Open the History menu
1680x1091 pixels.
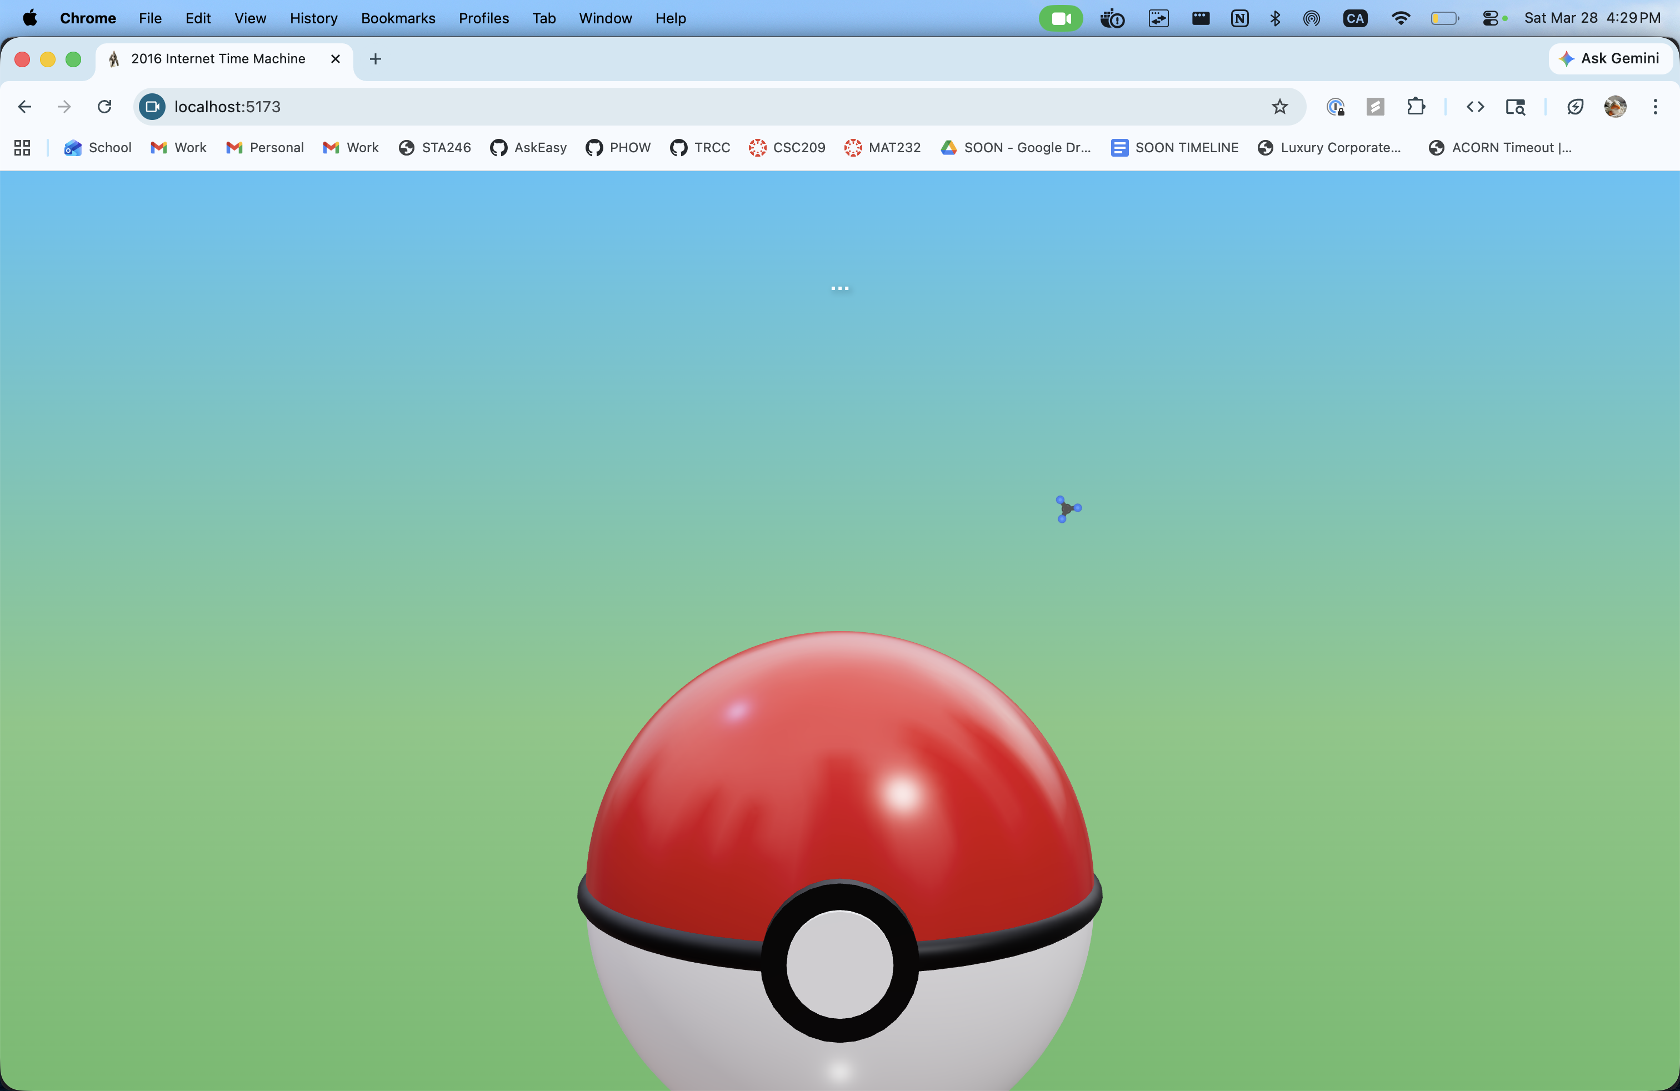313,18
